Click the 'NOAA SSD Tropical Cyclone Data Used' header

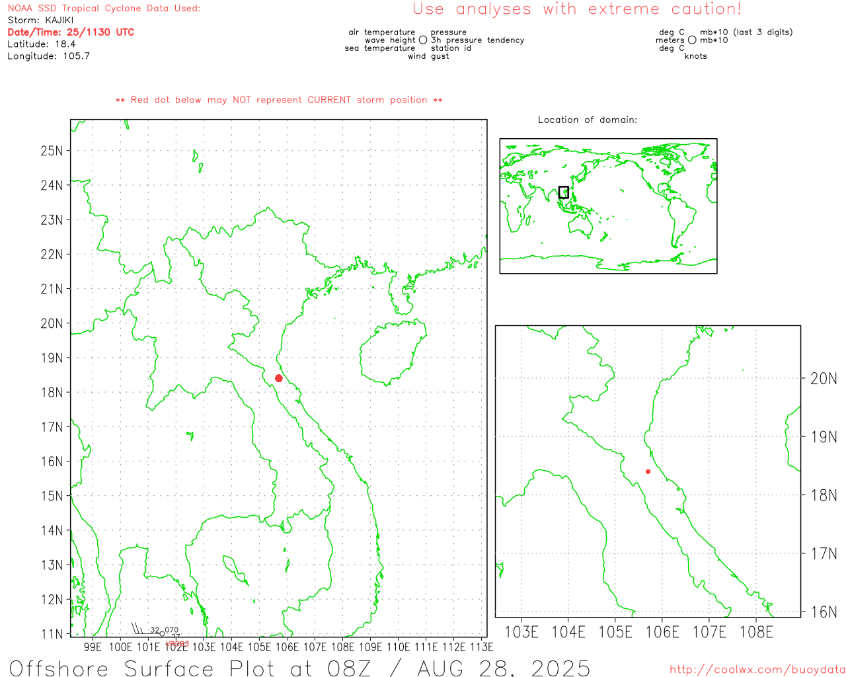coord(104,9)
